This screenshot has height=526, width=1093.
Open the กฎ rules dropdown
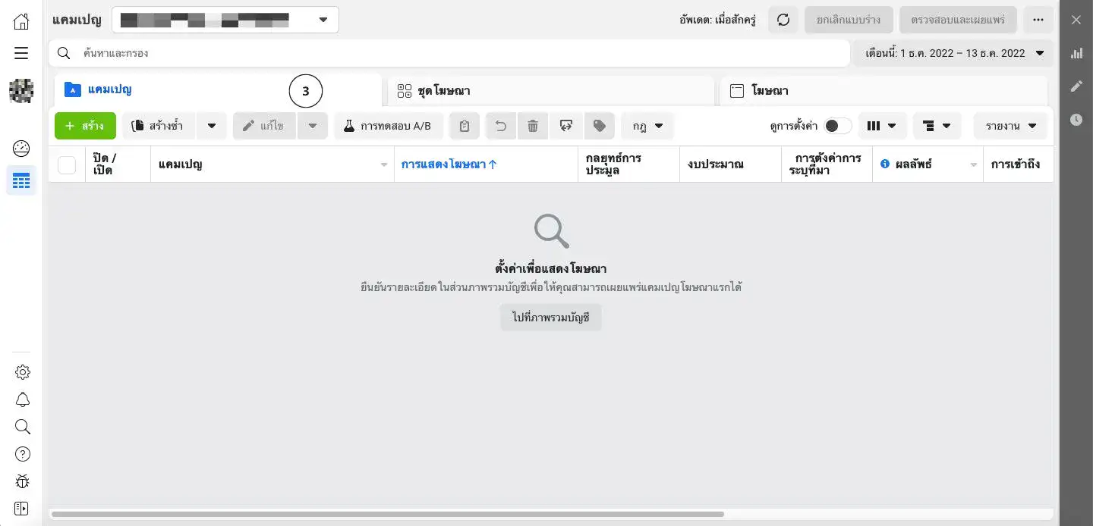point(647,126)
